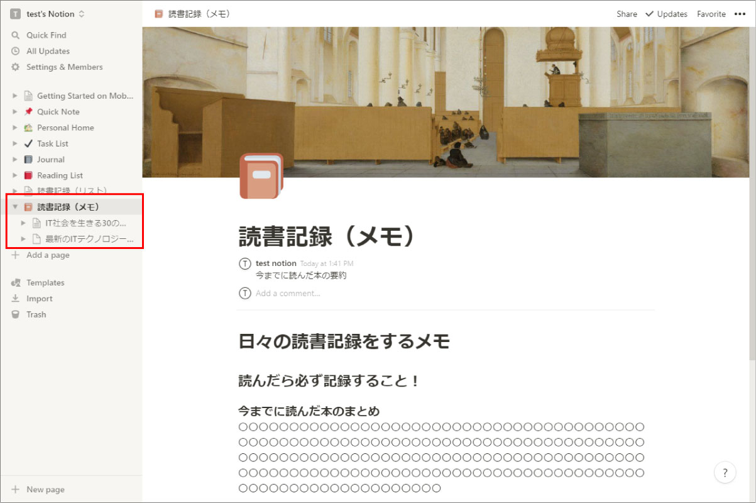Click the Add a comment field

pyautogui.click(x=288, y=293)
